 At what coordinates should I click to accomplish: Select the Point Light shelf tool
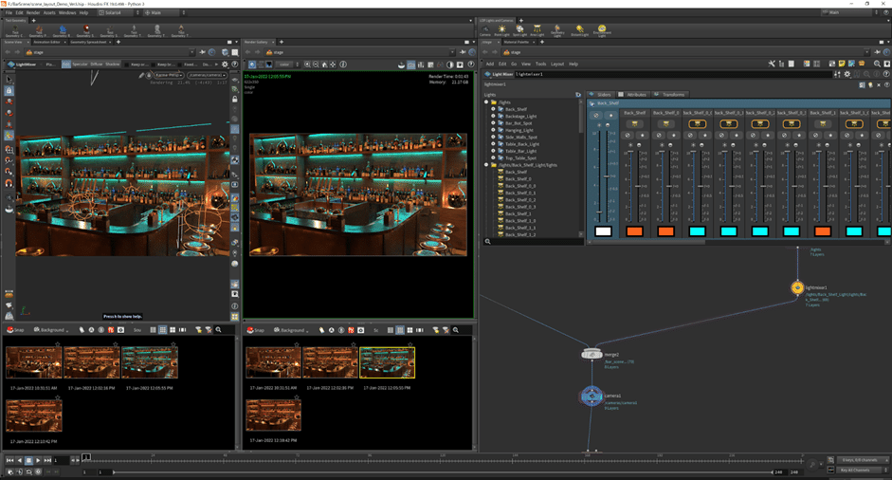(x=501, y=30)
